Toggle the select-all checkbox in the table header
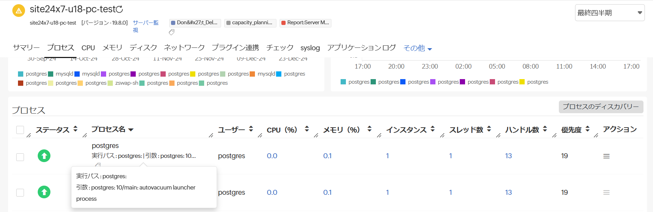Screen dimensions: 653x212 point(20,130)
